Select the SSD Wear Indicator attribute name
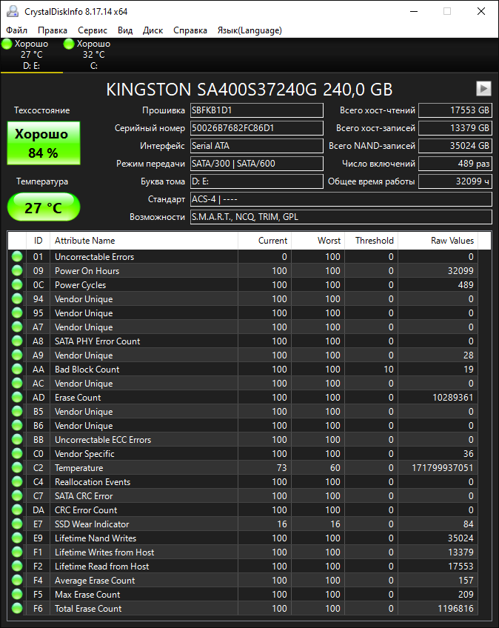The width and height of the screenshot is (499, 628). pos(92,524)
